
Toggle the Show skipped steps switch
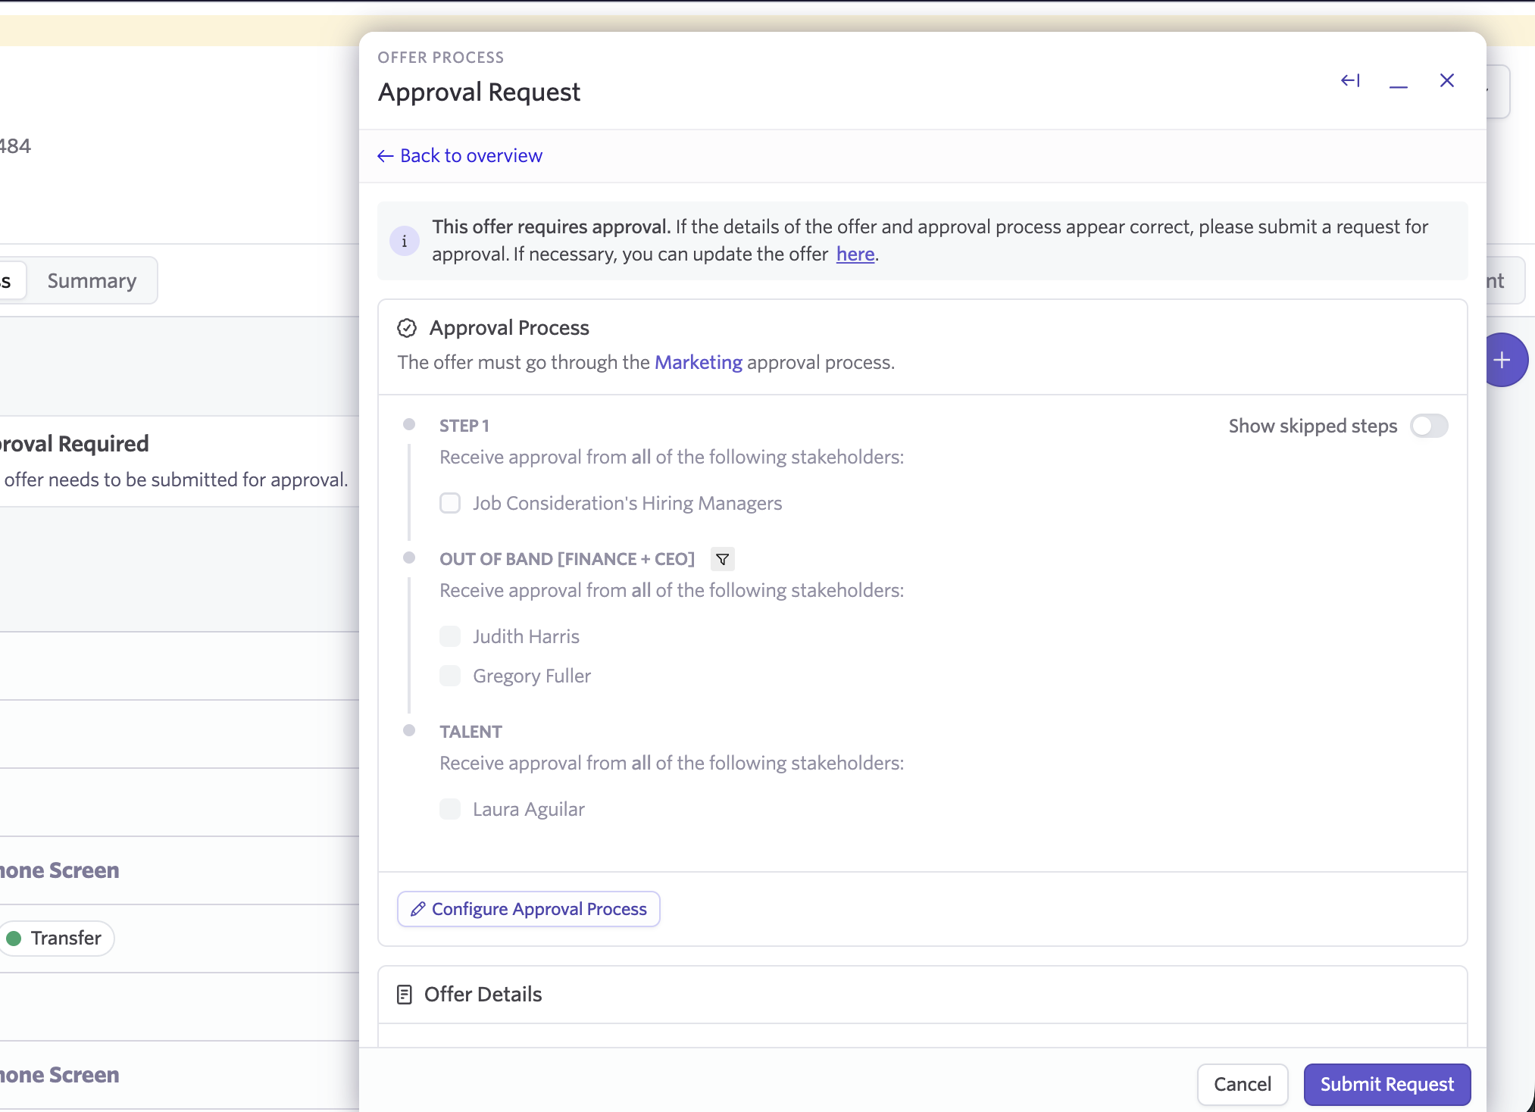(1428, 426)
